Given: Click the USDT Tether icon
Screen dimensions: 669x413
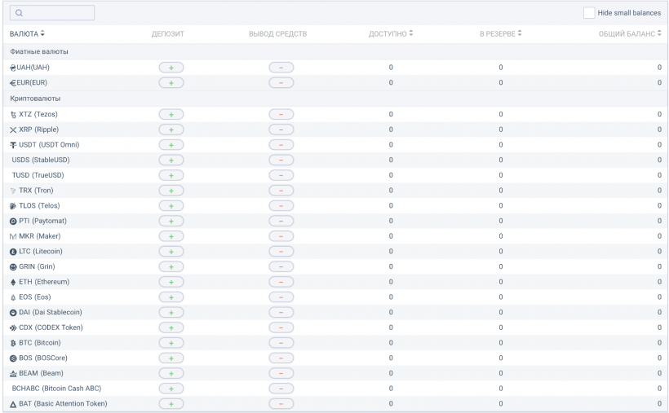Looking at the screenshot, I should (13, 145).
